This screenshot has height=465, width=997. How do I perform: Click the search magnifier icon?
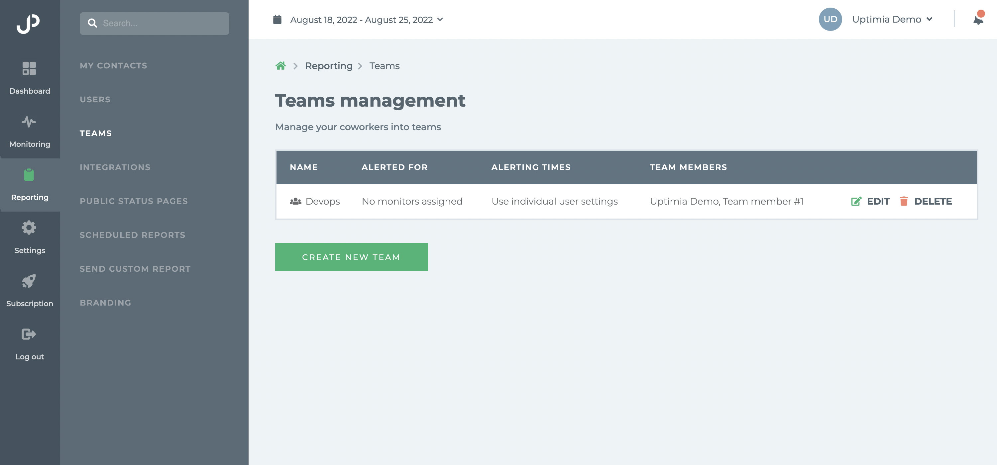tap(92, 23)
